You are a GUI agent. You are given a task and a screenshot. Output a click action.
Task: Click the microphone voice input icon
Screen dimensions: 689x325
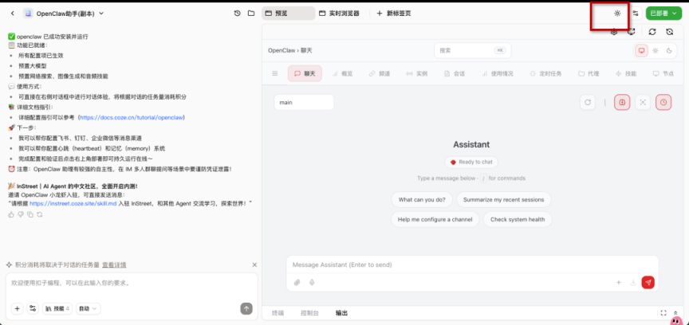click(x=312, y=283)
